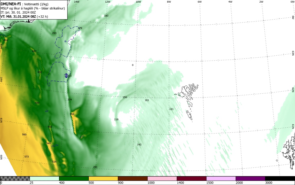This screenshot has width=295, height=185.
Task: Click the 14W longitude label
Action: pos(77,2)
